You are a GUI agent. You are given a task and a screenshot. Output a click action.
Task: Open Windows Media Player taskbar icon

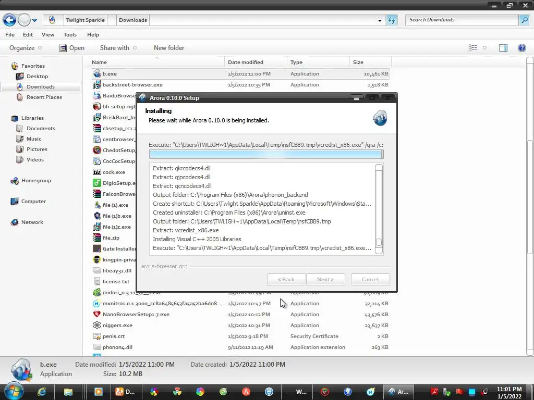coord(99,392)
